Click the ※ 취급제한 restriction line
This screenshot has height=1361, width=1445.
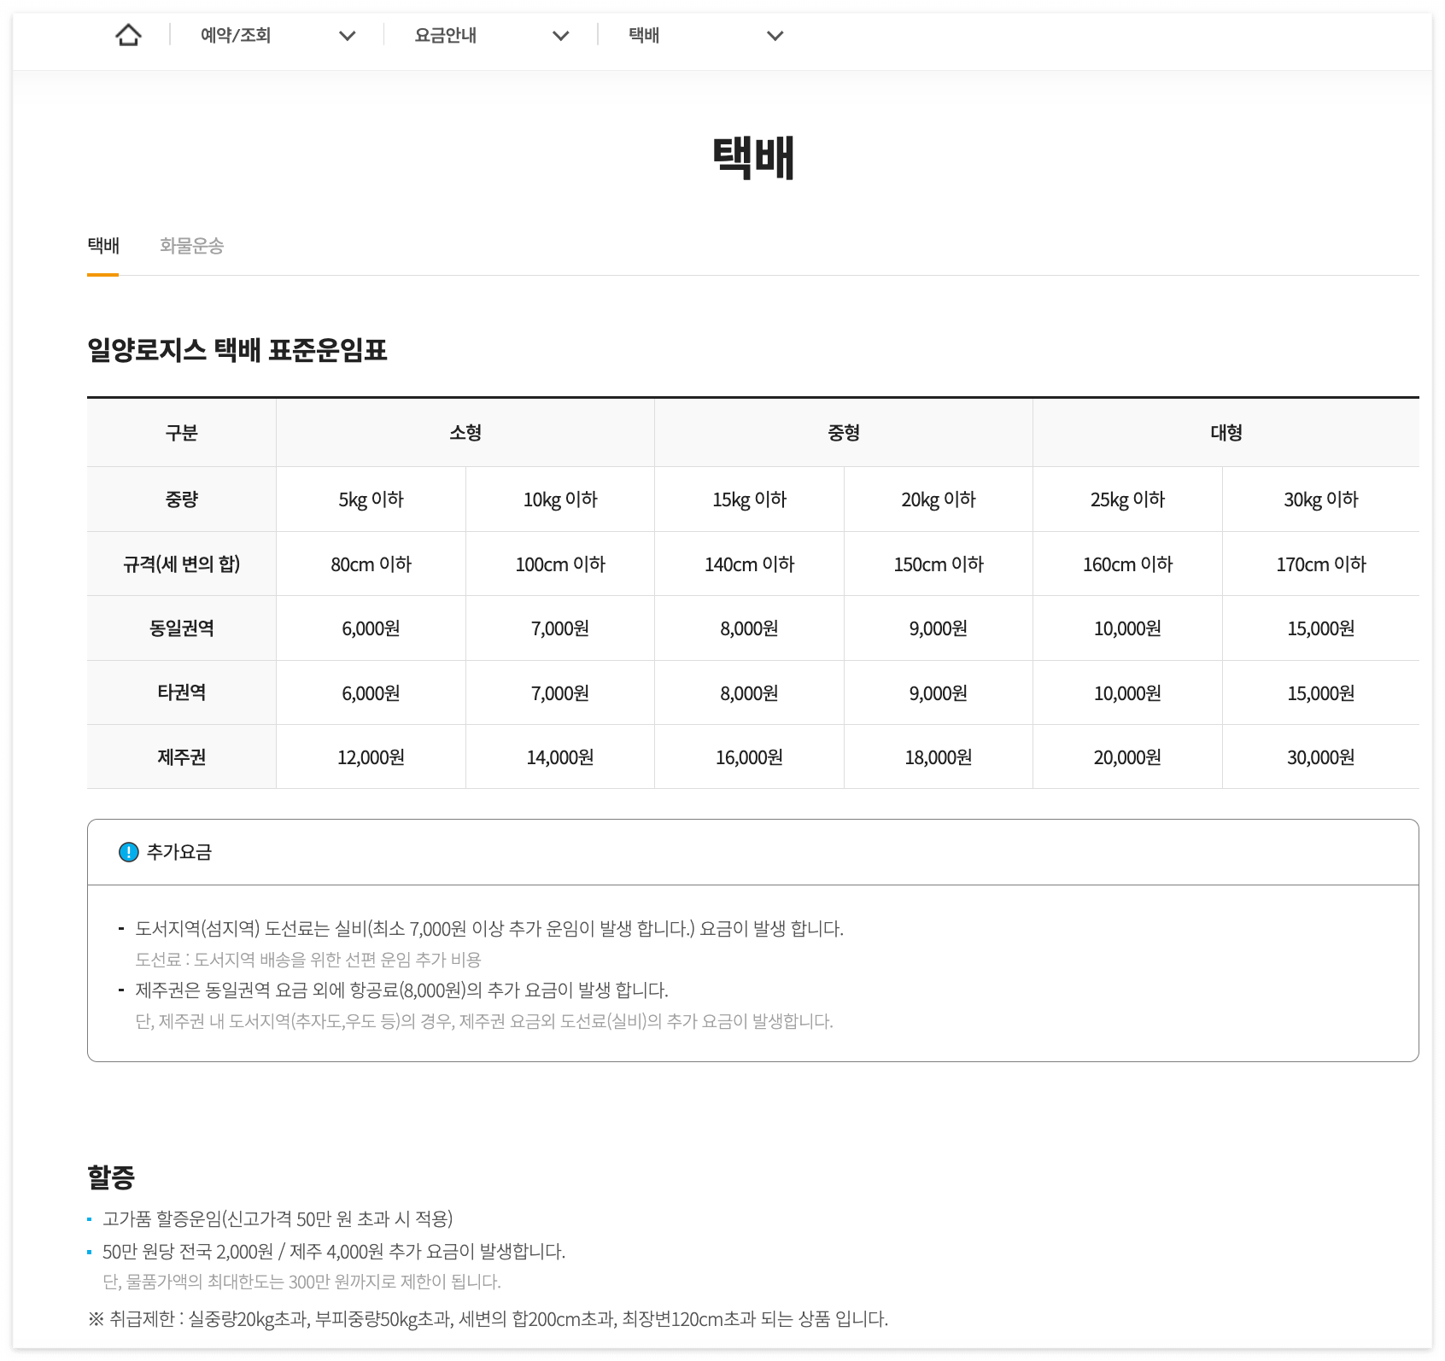[488, 1319]
